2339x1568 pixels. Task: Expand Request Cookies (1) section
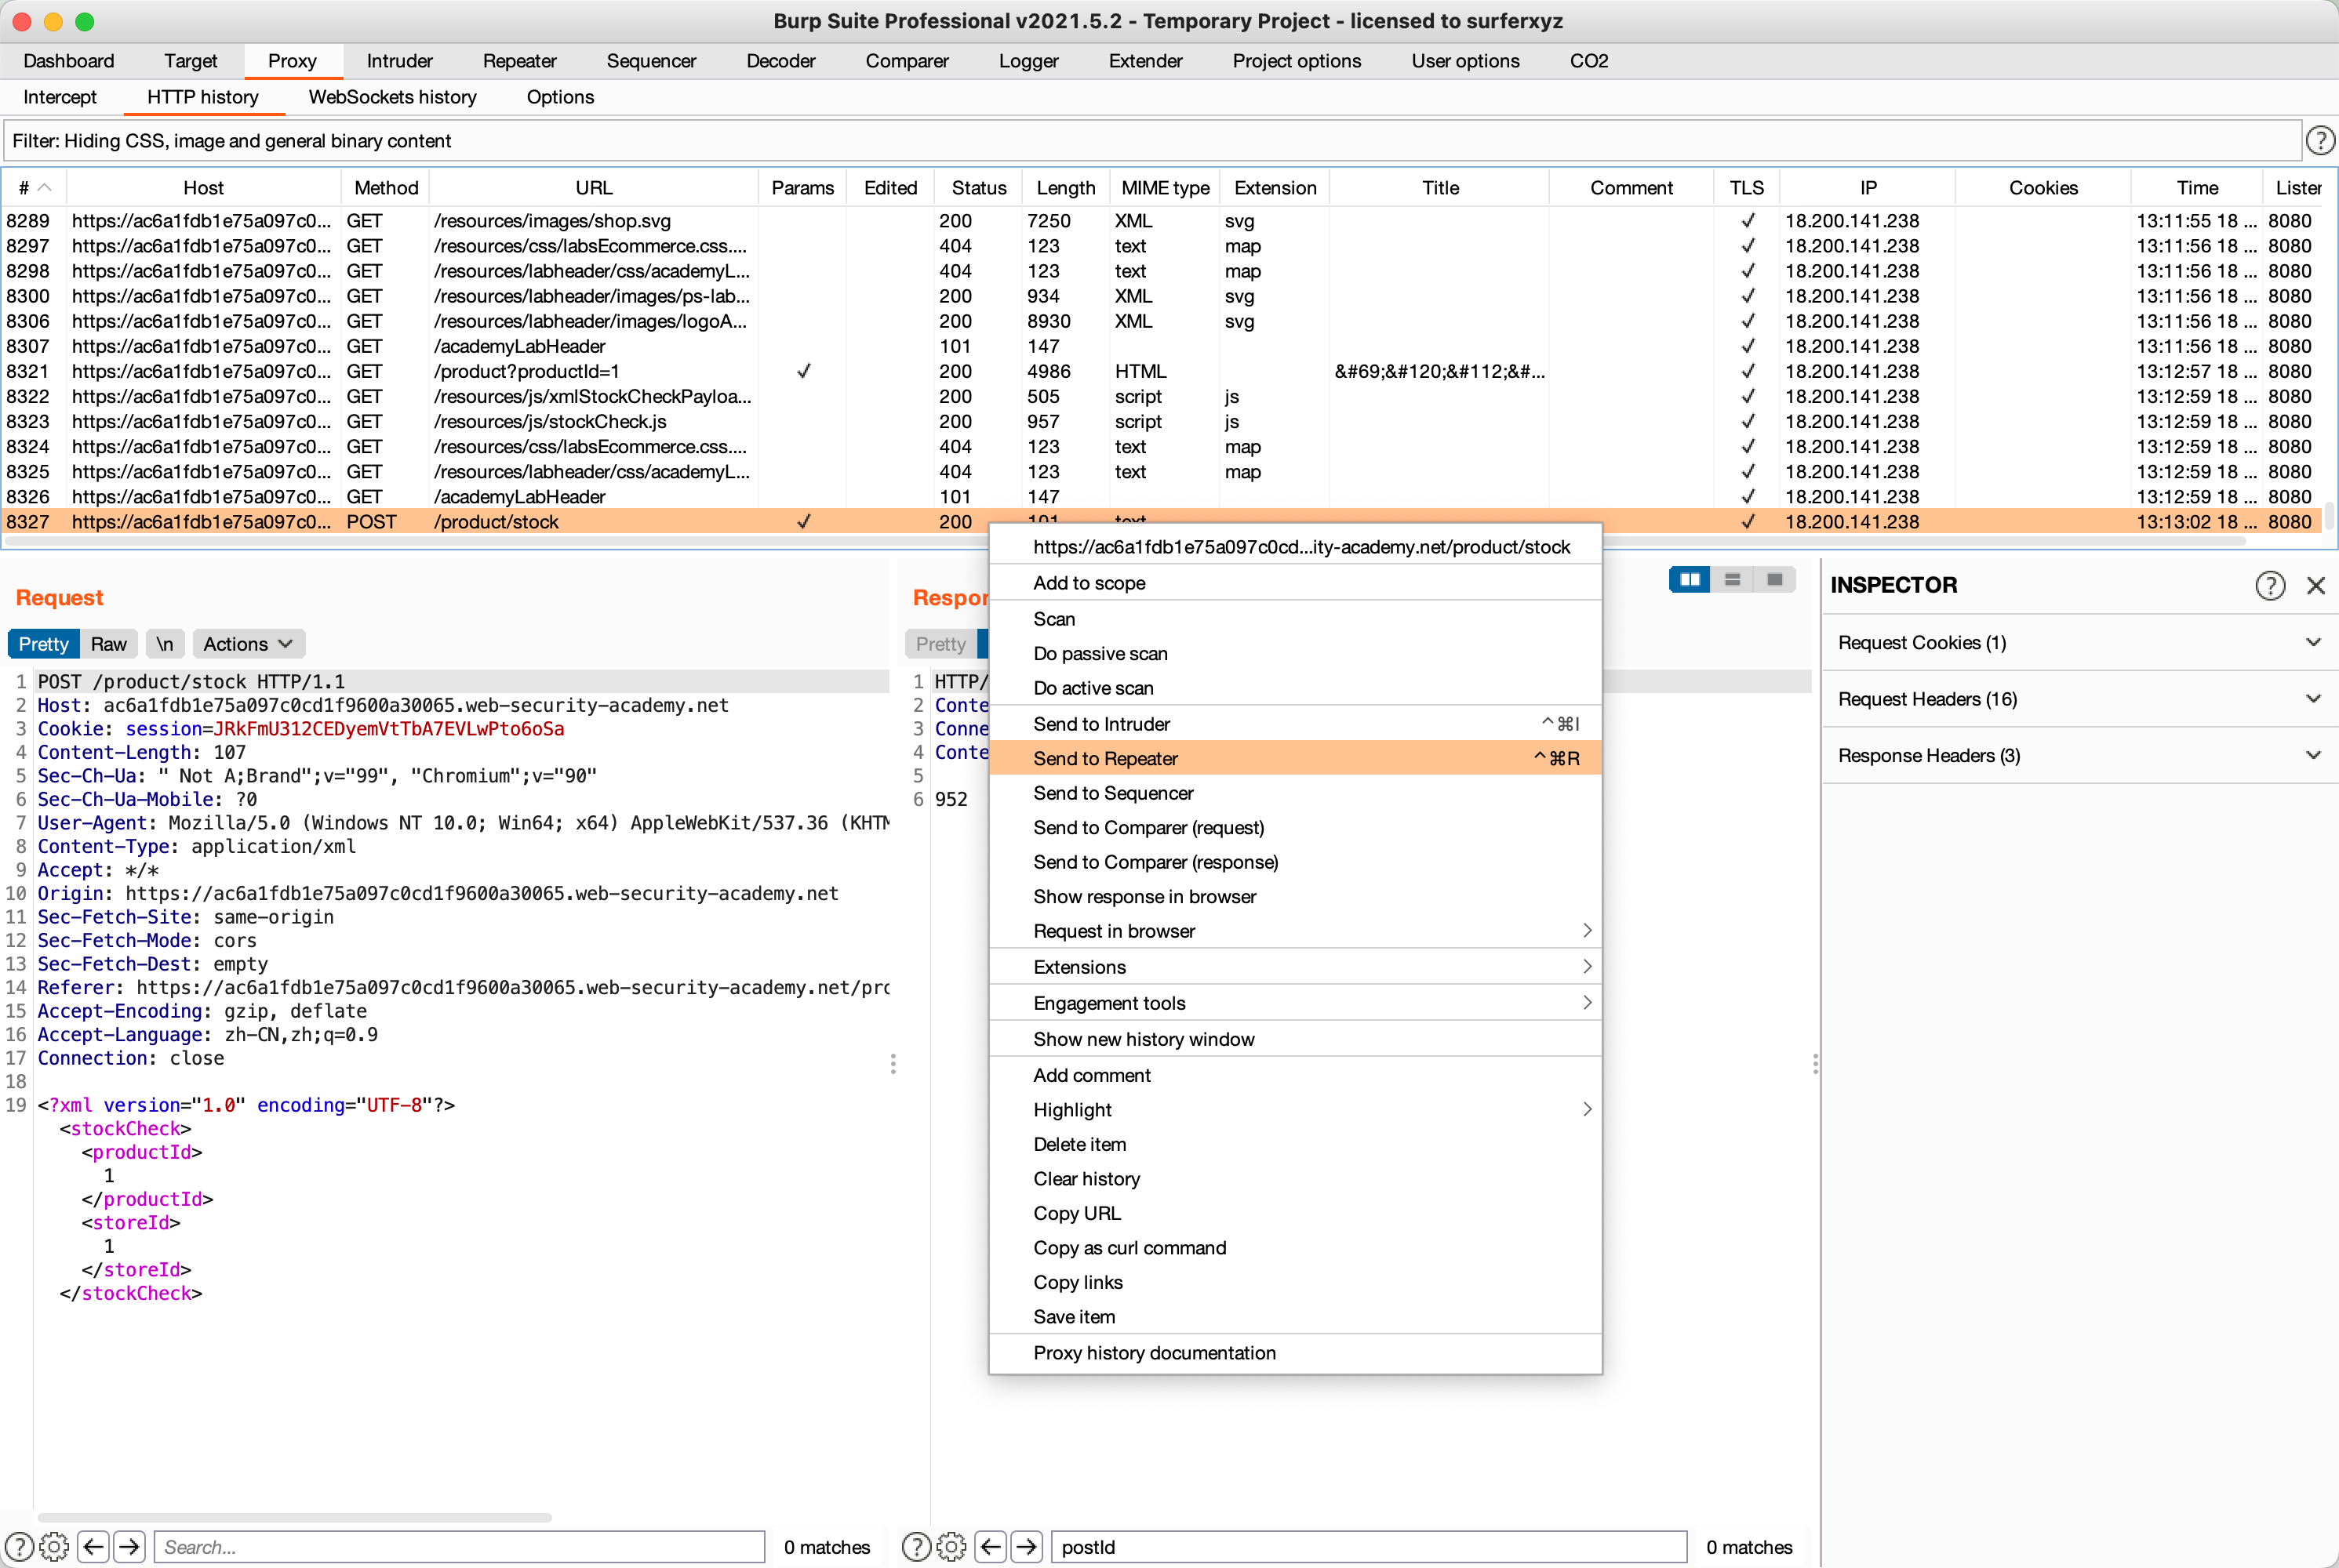(2080, 643)
